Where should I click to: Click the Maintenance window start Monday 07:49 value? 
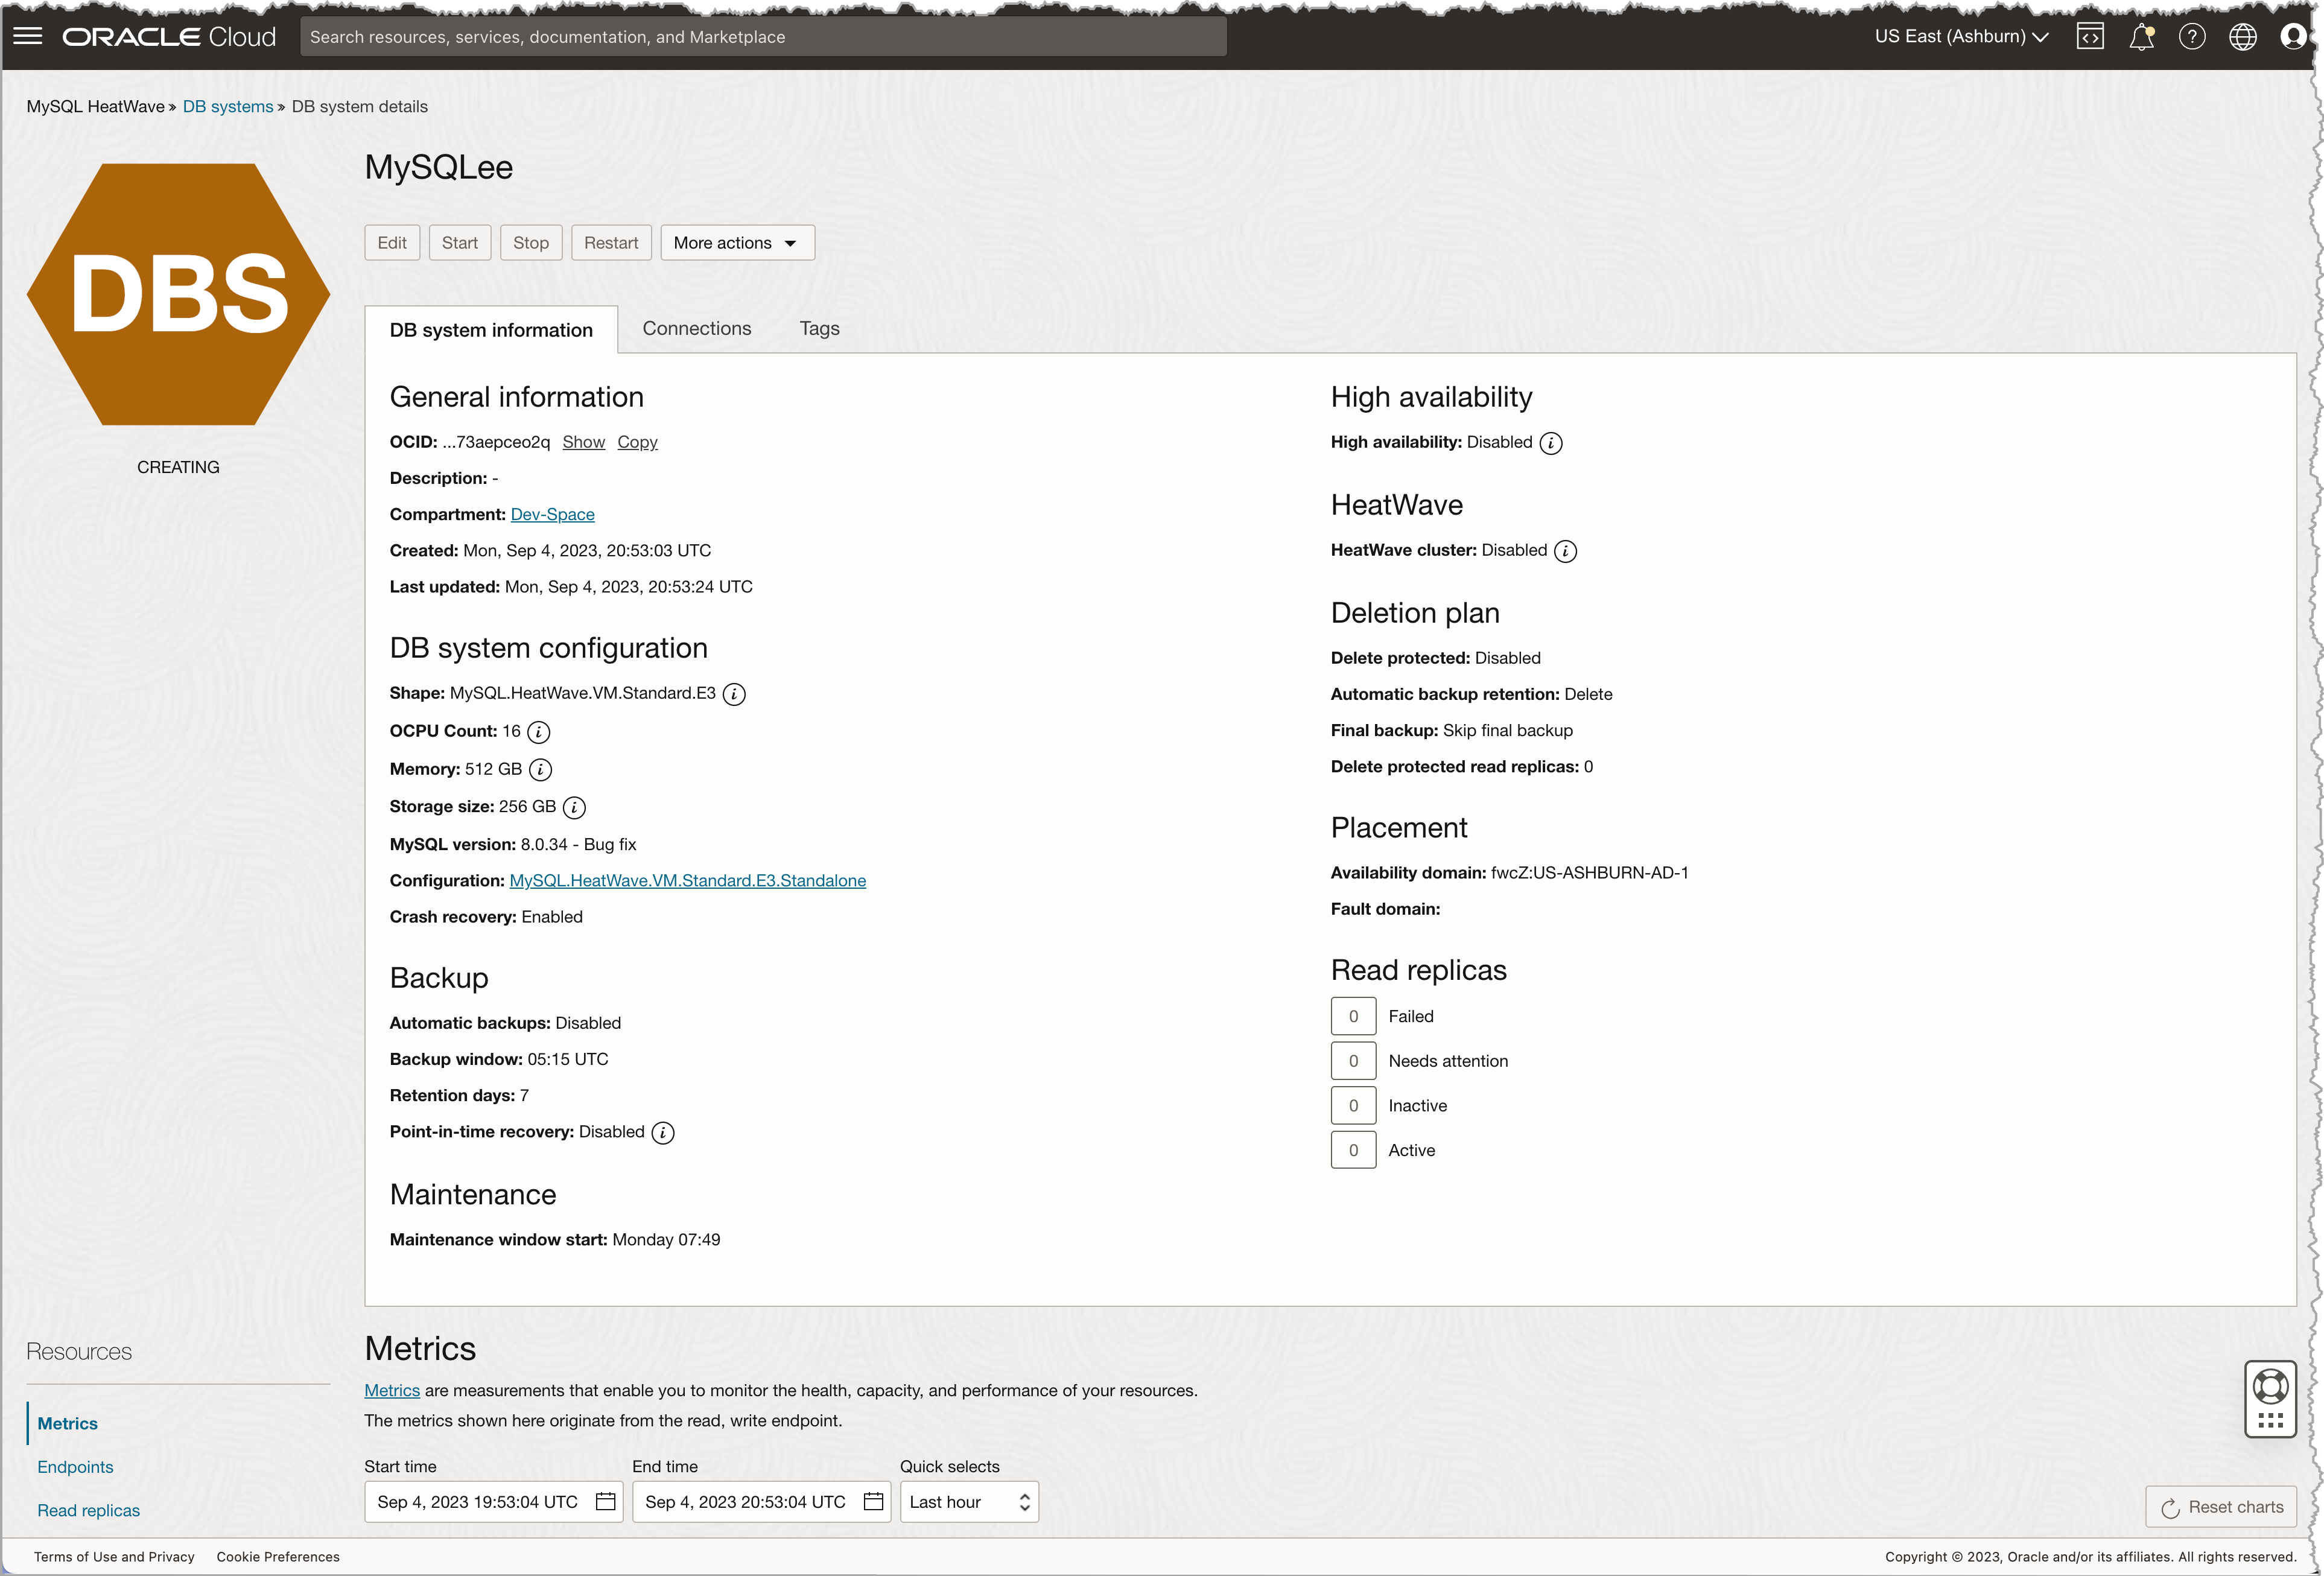(x=666, y=1240)
